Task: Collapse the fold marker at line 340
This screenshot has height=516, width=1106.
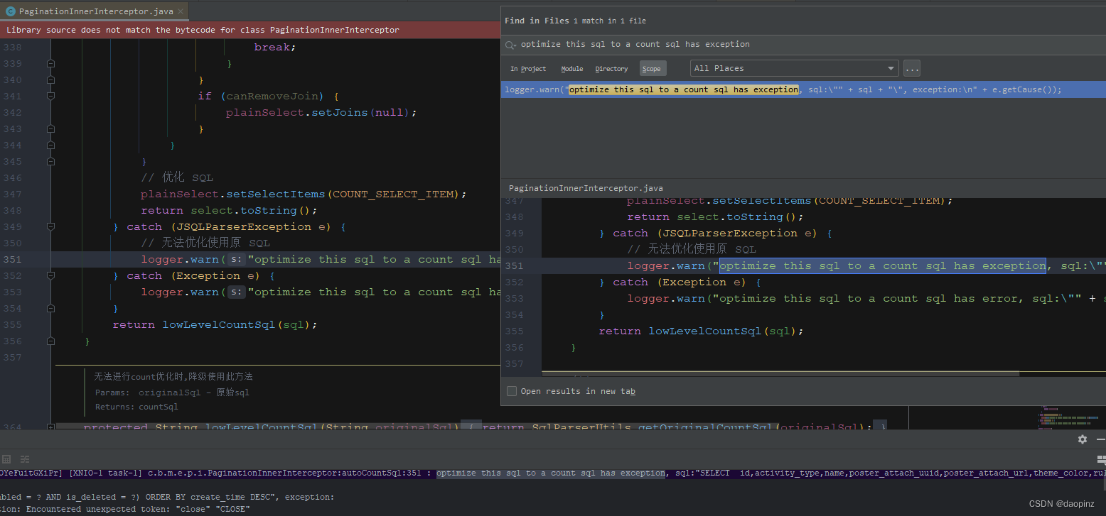Action: coord(50,79)
